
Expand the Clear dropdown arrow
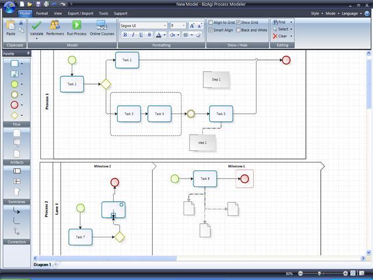[x=291, y=36]
